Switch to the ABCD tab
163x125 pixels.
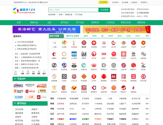pyautogui.click(x=86, y=36)
